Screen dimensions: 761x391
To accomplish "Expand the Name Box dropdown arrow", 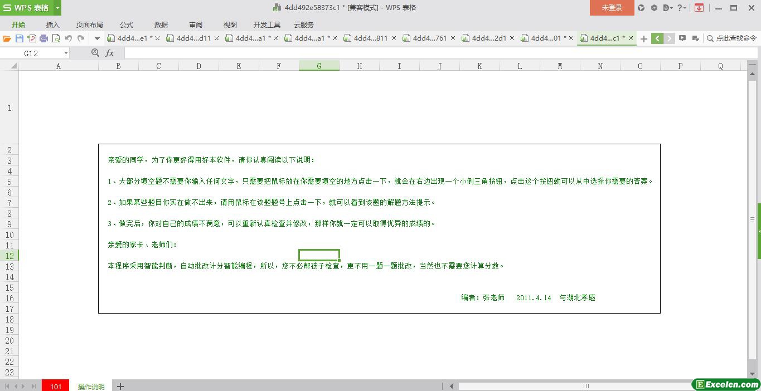I will [x=66, y=53].
